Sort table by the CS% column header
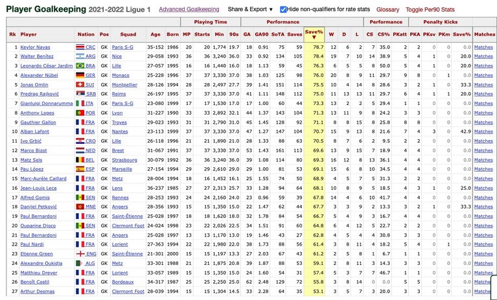 pyautogui.click(x=384, y=34)
